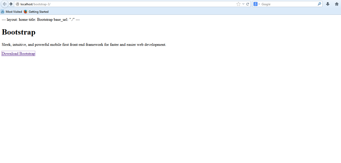Screen dimensions: 341x163
Task: Open the Downloads arrow icon
Action: pyautogui.click(x=328, y=4)
